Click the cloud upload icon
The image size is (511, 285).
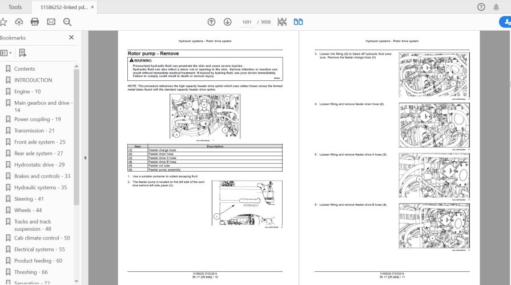coord(19,22)
